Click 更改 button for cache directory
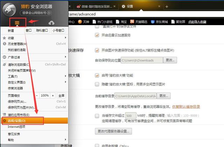 [163, 96]
